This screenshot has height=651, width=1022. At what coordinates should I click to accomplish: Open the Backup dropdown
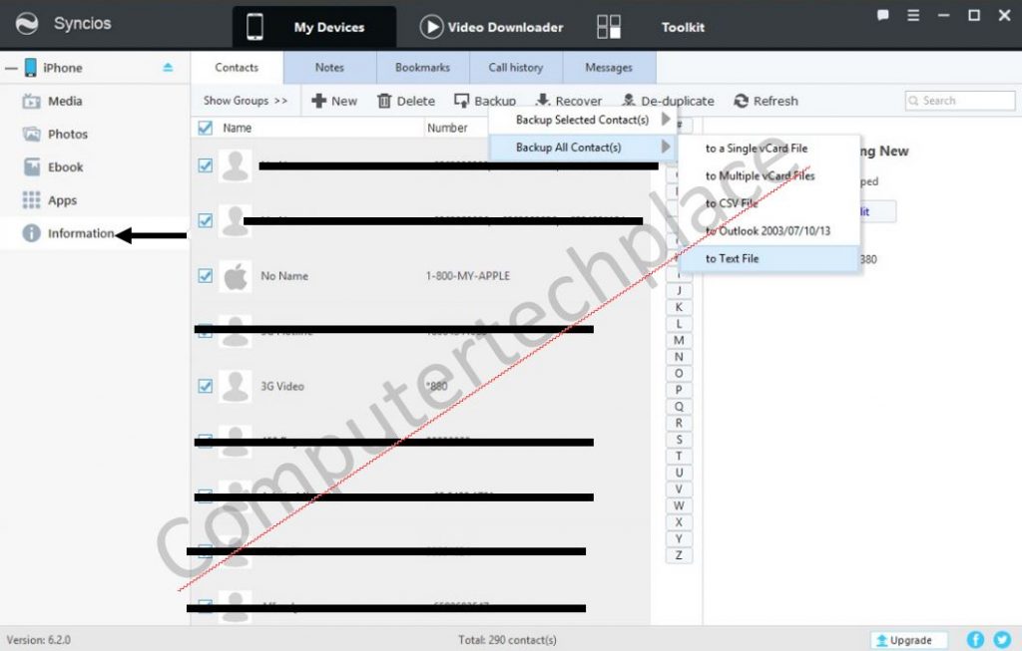tap(486, 101)
